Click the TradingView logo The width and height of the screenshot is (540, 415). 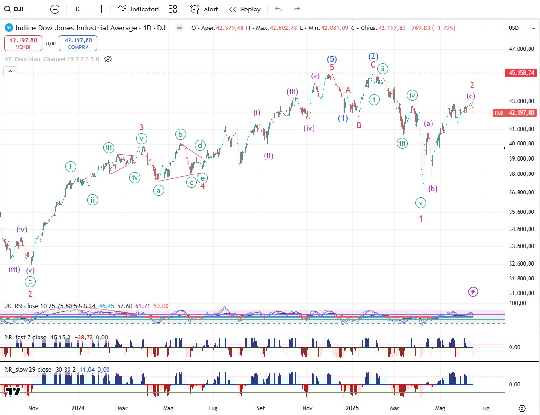point(13,391)
